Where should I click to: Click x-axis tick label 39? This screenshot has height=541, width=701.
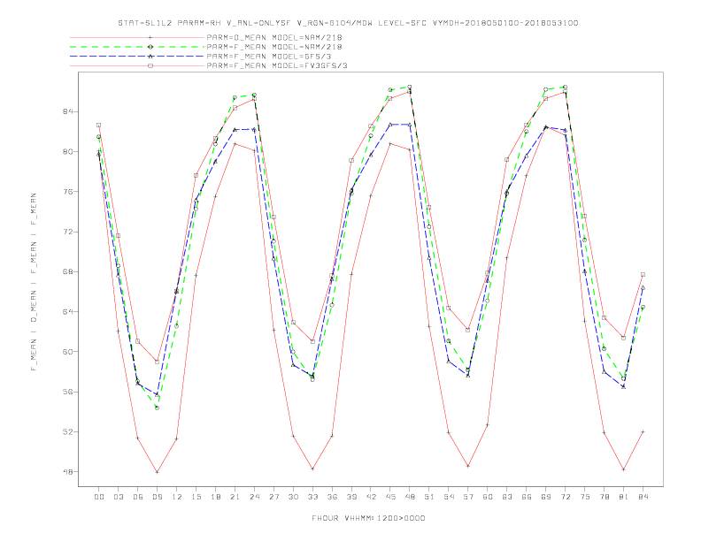pos(351,497)
